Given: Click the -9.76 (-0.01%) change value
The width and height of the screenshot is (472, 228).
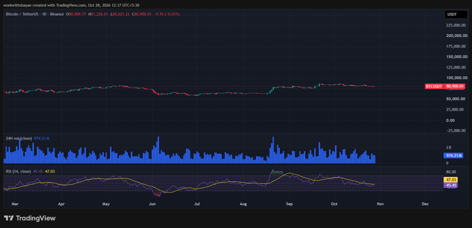Looking at the screenshot, I should [167, 14].
